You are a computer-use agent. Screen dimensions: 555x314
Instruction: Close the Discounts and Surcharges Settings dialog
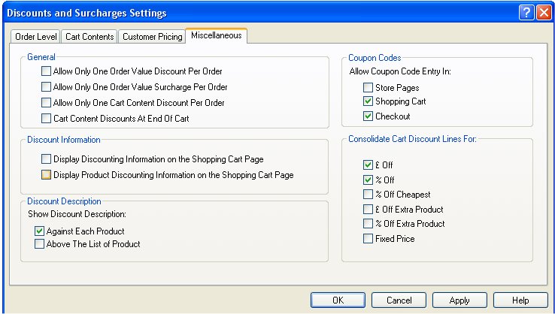pyautogui.click(x=543, y=13)
